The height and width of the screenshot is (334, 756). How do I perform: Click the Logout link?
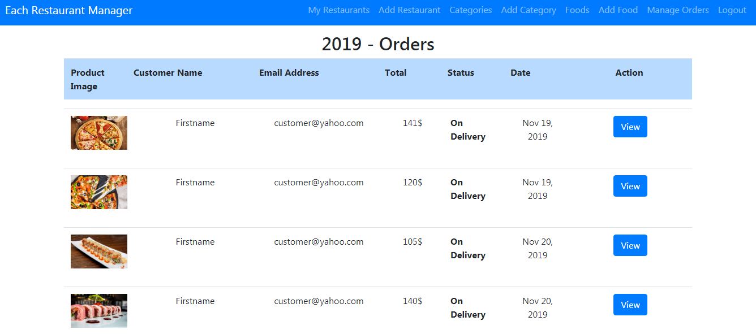732,10
